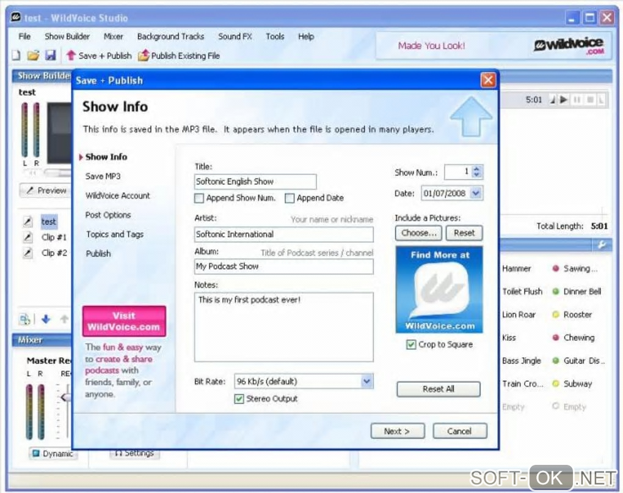The image size is (623, 493).
Task: Open the Date dropdown calendar
Action: [476, 193]
